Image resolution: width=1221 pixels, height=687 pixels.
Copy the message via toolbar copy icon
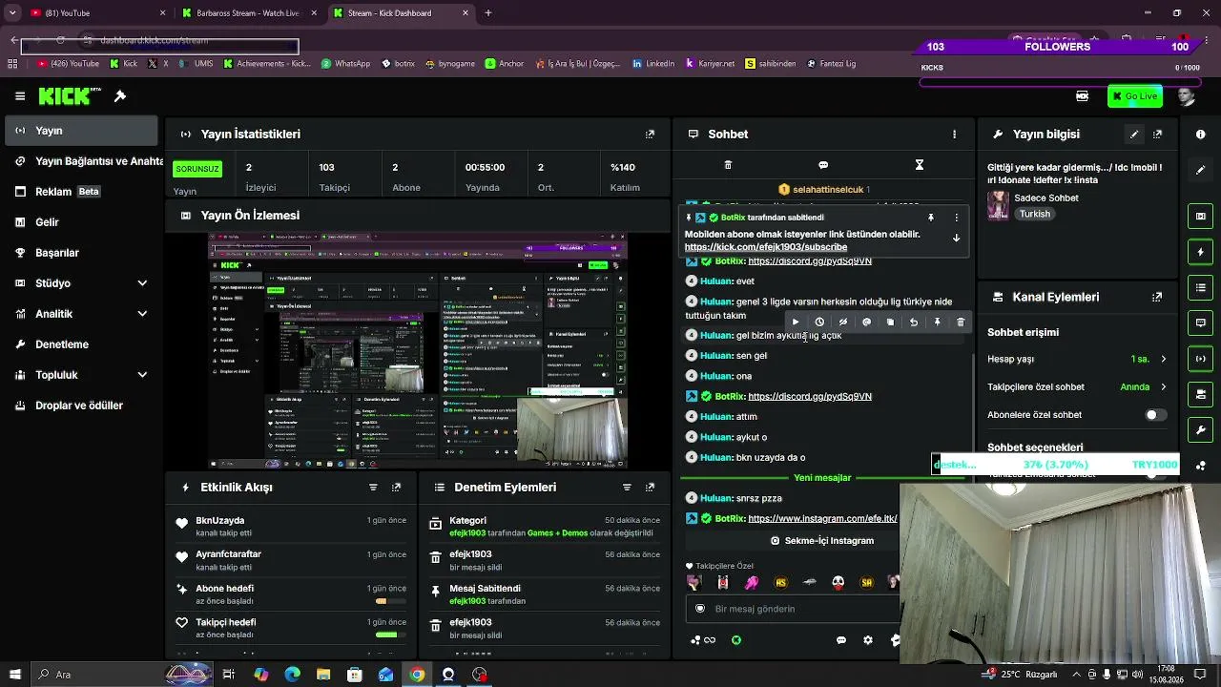coord(890,322)
